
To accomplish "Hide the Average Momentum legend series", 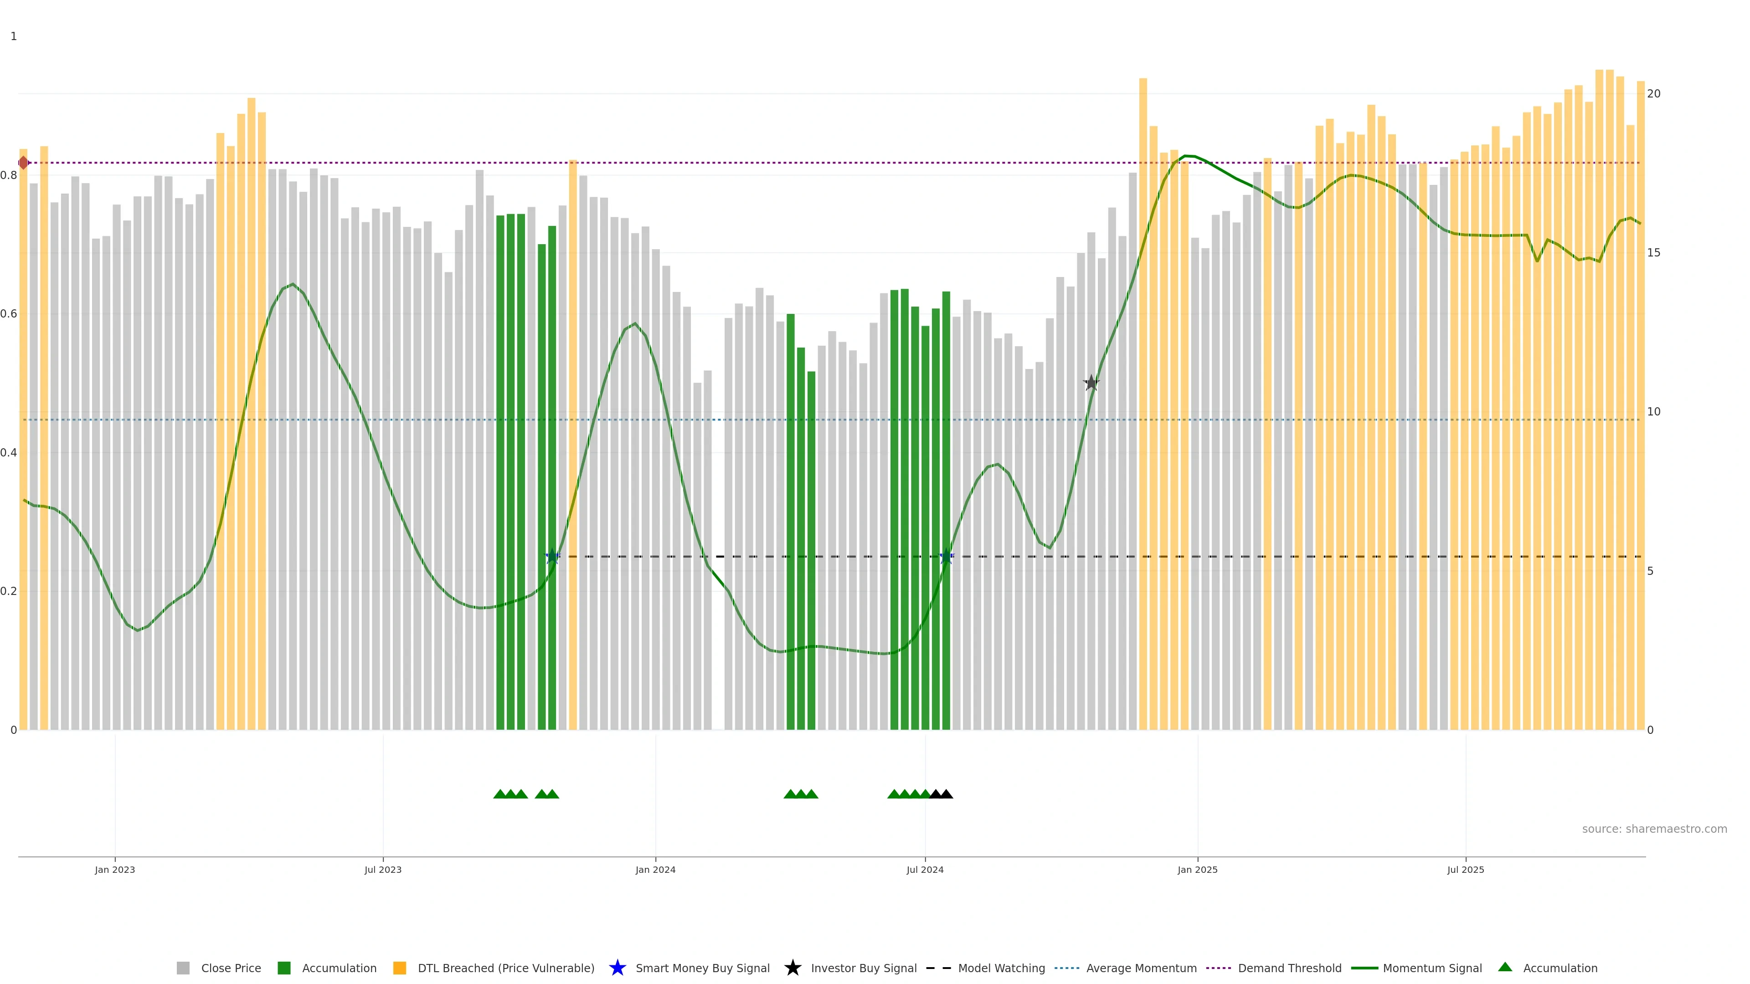I will pyautogui.click(x=1141, y=968).
